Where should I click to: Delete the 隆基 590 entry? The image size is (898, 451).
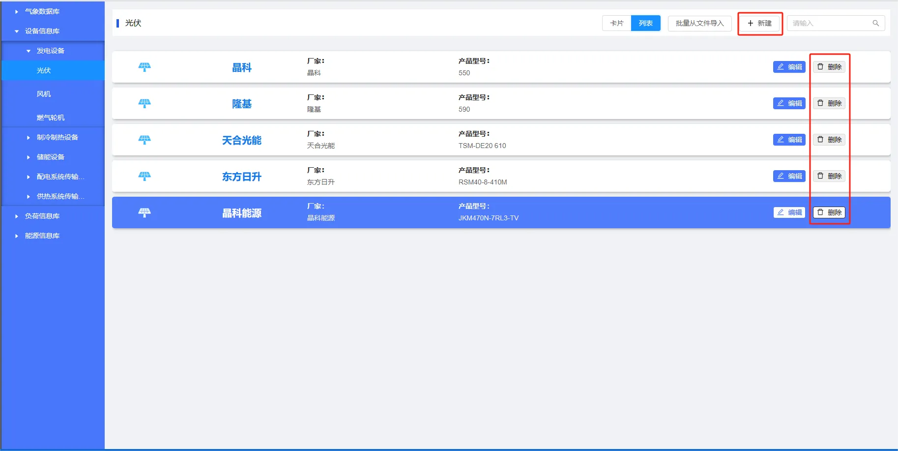click(829, 103)
